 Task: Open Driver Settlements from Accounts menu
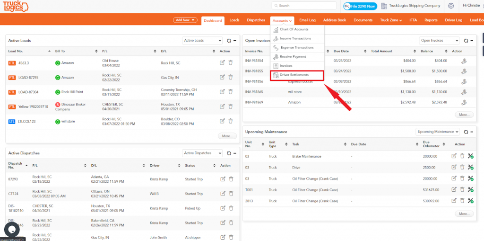[297, 75]
